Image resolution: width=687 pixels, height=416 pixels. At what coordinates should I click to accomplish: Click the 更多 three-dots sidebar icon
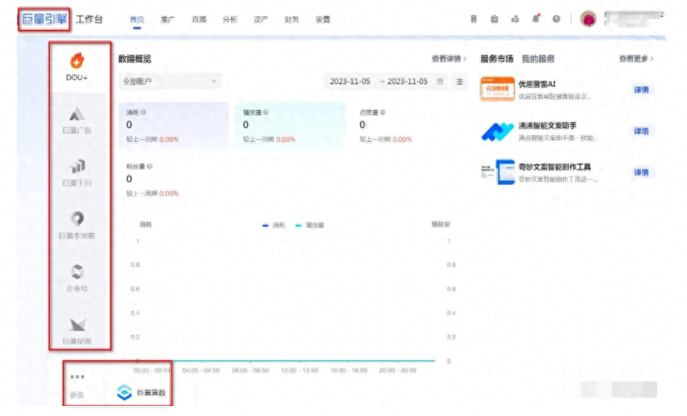77,377
